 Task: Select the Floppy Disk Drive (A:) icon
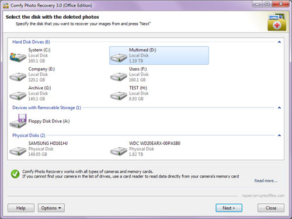point(18,121)
